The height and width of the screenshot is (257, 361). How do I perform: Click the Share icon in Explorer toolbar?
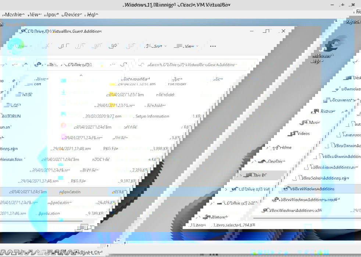113,46
